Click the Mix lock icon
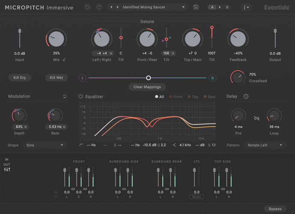The height and width of the screenshot is (214, 295). click(64, 59)
